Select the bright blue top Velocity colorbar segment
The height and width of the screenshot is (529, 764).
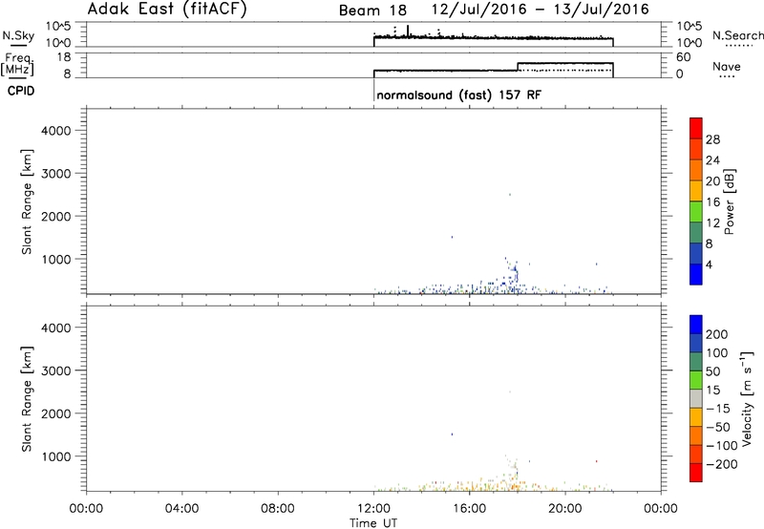(696, 325)
